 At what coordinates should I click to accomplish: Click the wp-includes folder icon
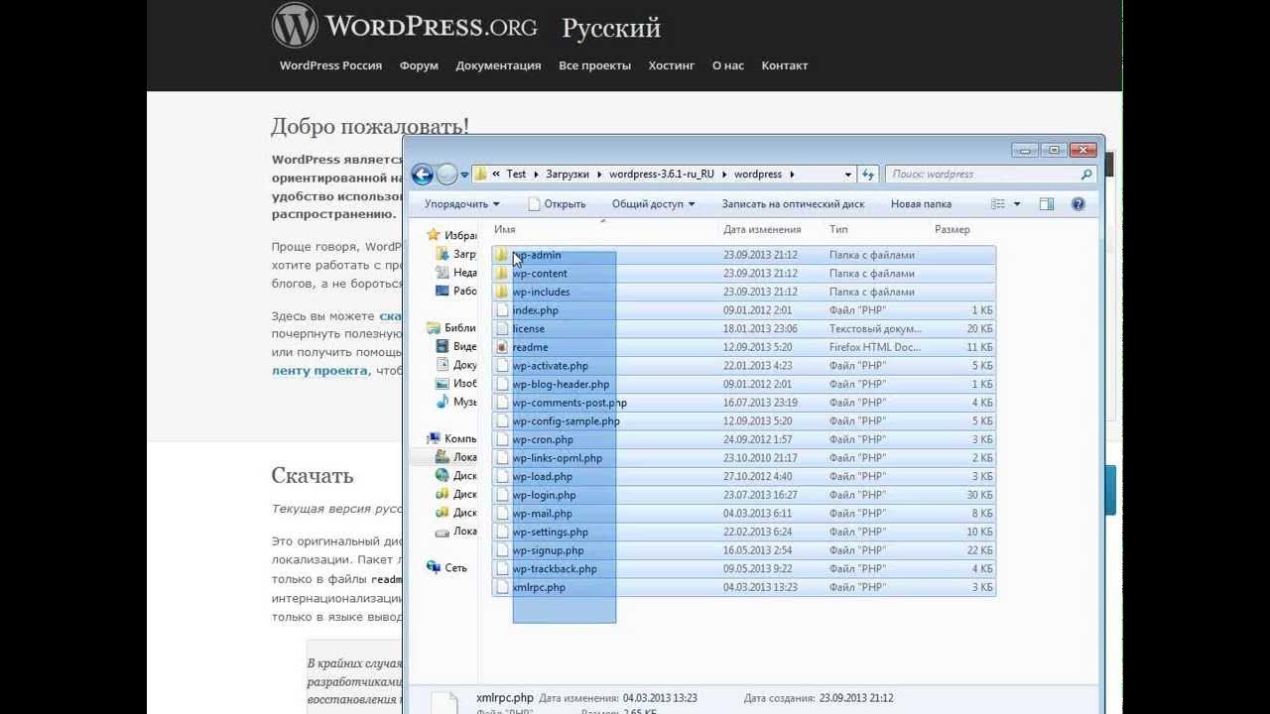(x=502, y=292)
